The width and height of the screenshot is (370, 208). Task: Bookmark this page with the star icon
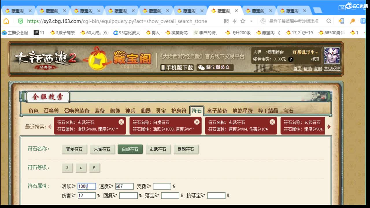(243, 21)
